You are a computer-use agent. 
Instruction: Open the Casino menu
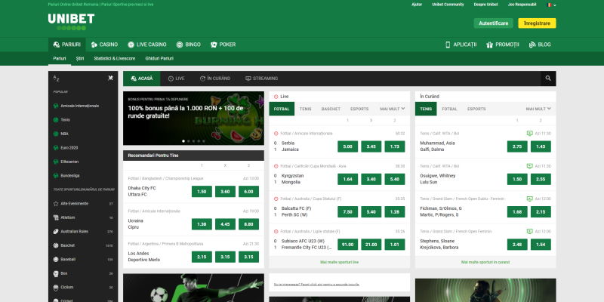(104, 45)
